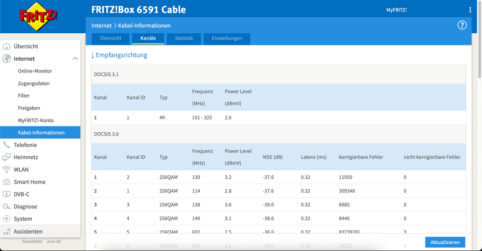482x251 pixels.
Task: Open the help question mark icon
Action: coord(462,25)
